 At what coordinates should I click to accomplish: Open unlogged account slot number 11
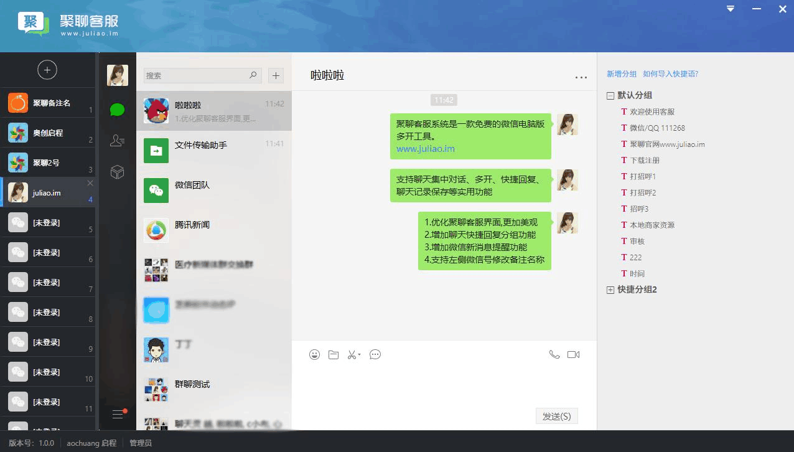48,402
